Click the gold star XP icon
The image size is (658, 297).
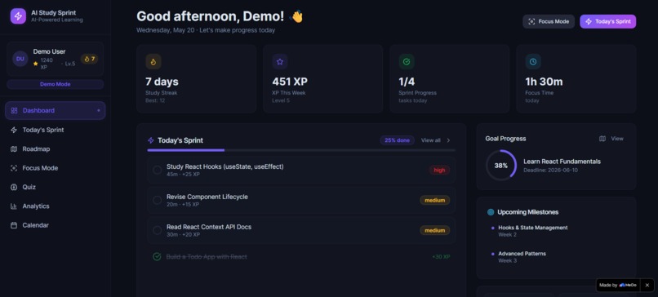click(36, 64)
